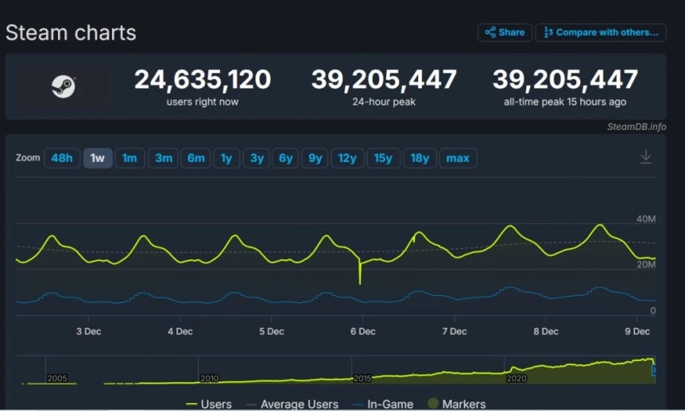The image size is (685, 411).
Task: Select the 6y zoom range
Action: [285, 158]
